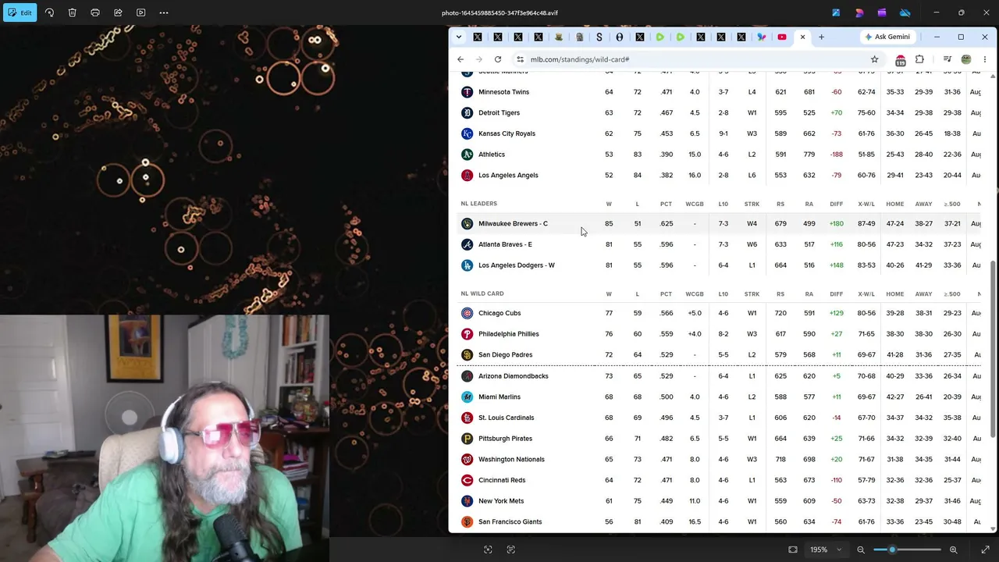Screen dimensions: 999x562
Task: Open the Detroit Tigers team link
Action: pyautogui.click(x=499, y=112)
